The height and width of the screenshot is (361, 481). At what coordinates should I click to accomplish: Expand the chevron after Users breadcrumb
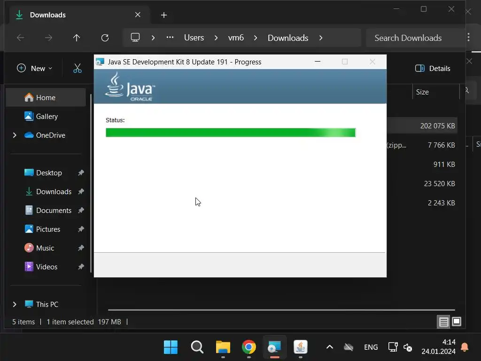coord(216,38)
